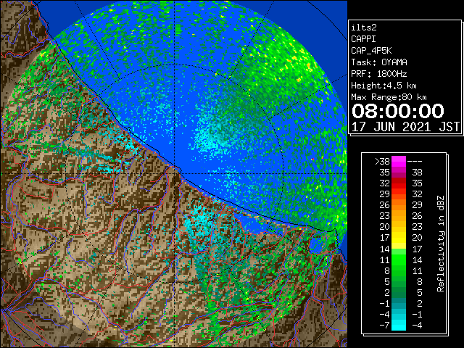Click the 'Height:4.5 km' label
Image resolution: width=464 pixels, height=348 pixels.
pos(384,86)
